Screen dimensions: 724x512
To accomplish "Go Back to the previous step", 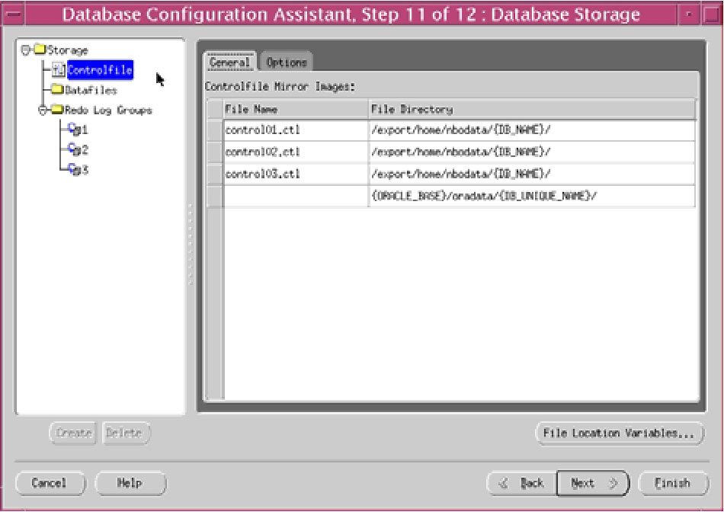I will click(x=522, y=483).
